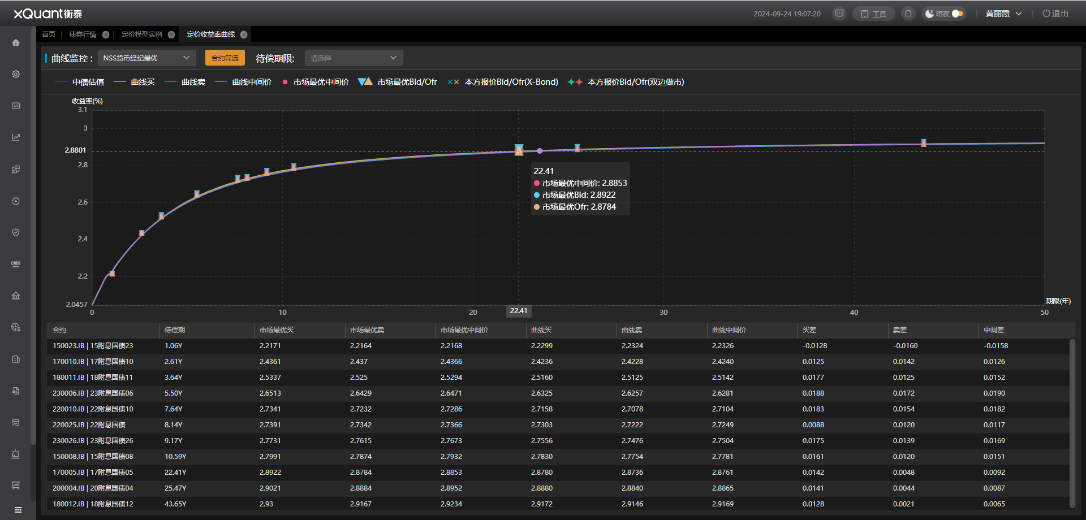Switch to the 定价模型实例 tab

click(x=141, y=34)
